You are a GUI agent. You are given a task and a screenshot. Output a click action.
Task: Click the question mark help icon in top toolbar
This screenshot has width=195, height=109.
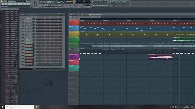(x=128, y=2)
